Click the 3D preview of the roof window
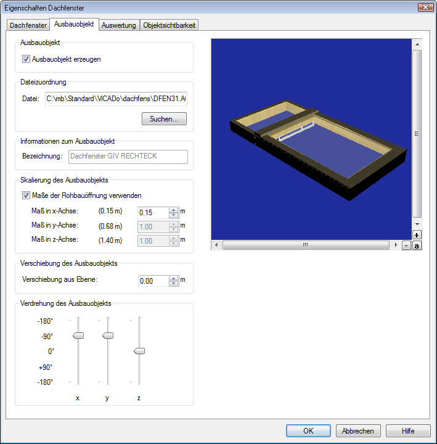 pyautogui.click(x=311, y=139)
